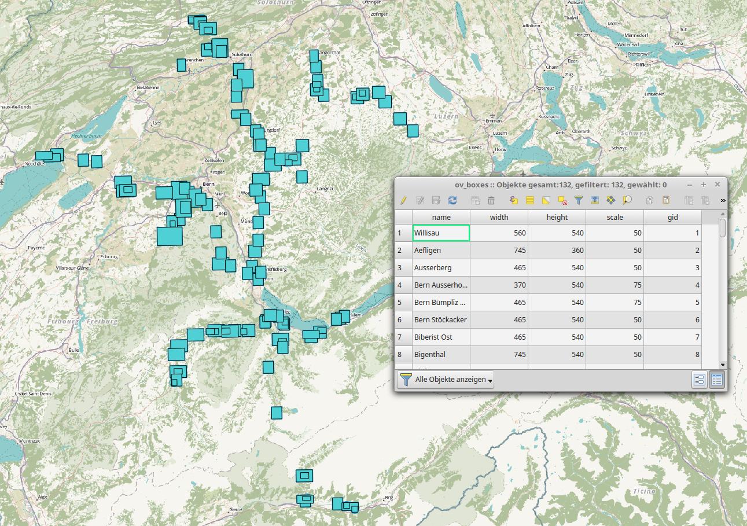Open the 'Alle Objekte anzeigen' filter dropdown
This screenshot has height=526, width=747.
[x=446, y=380]
